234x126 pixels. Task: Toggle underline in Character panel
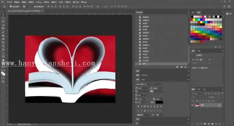click(x=158, y=106)
